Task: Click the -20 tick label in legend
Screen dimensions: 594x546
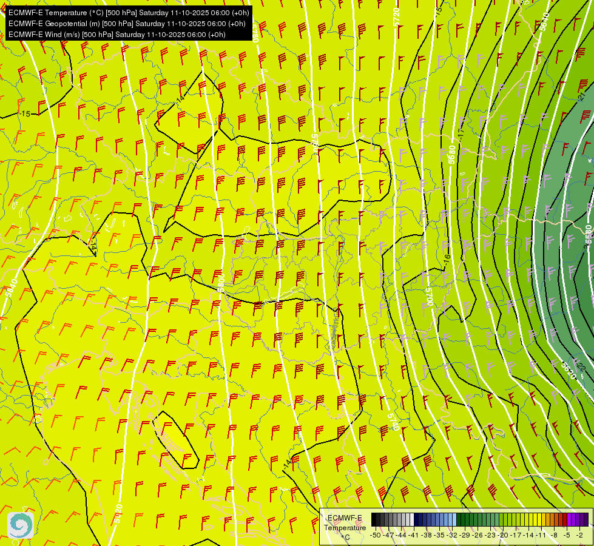Action: [504, 535]
